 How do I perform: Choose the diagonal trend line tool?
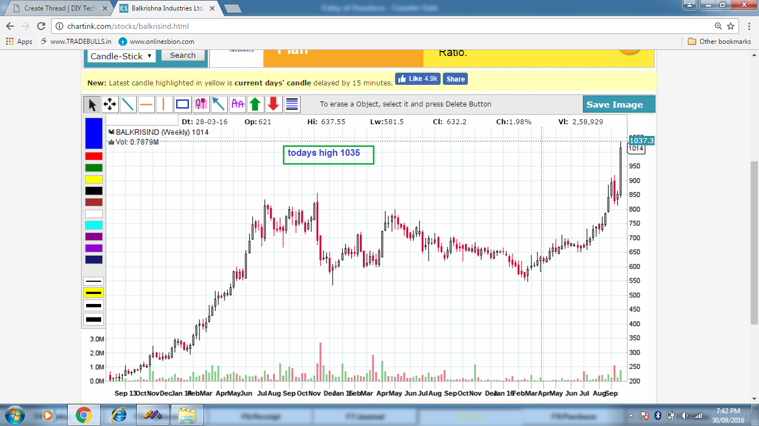click(x=128, y=104)
